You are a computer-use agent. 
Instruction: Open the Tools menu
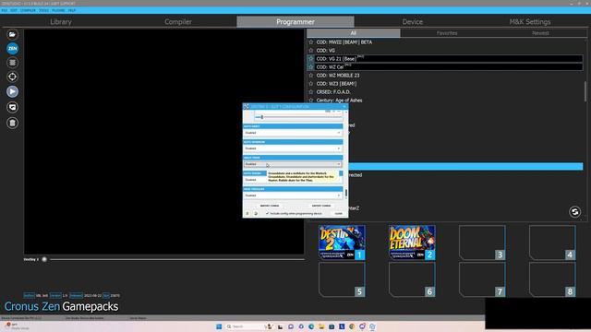point(43,10)
